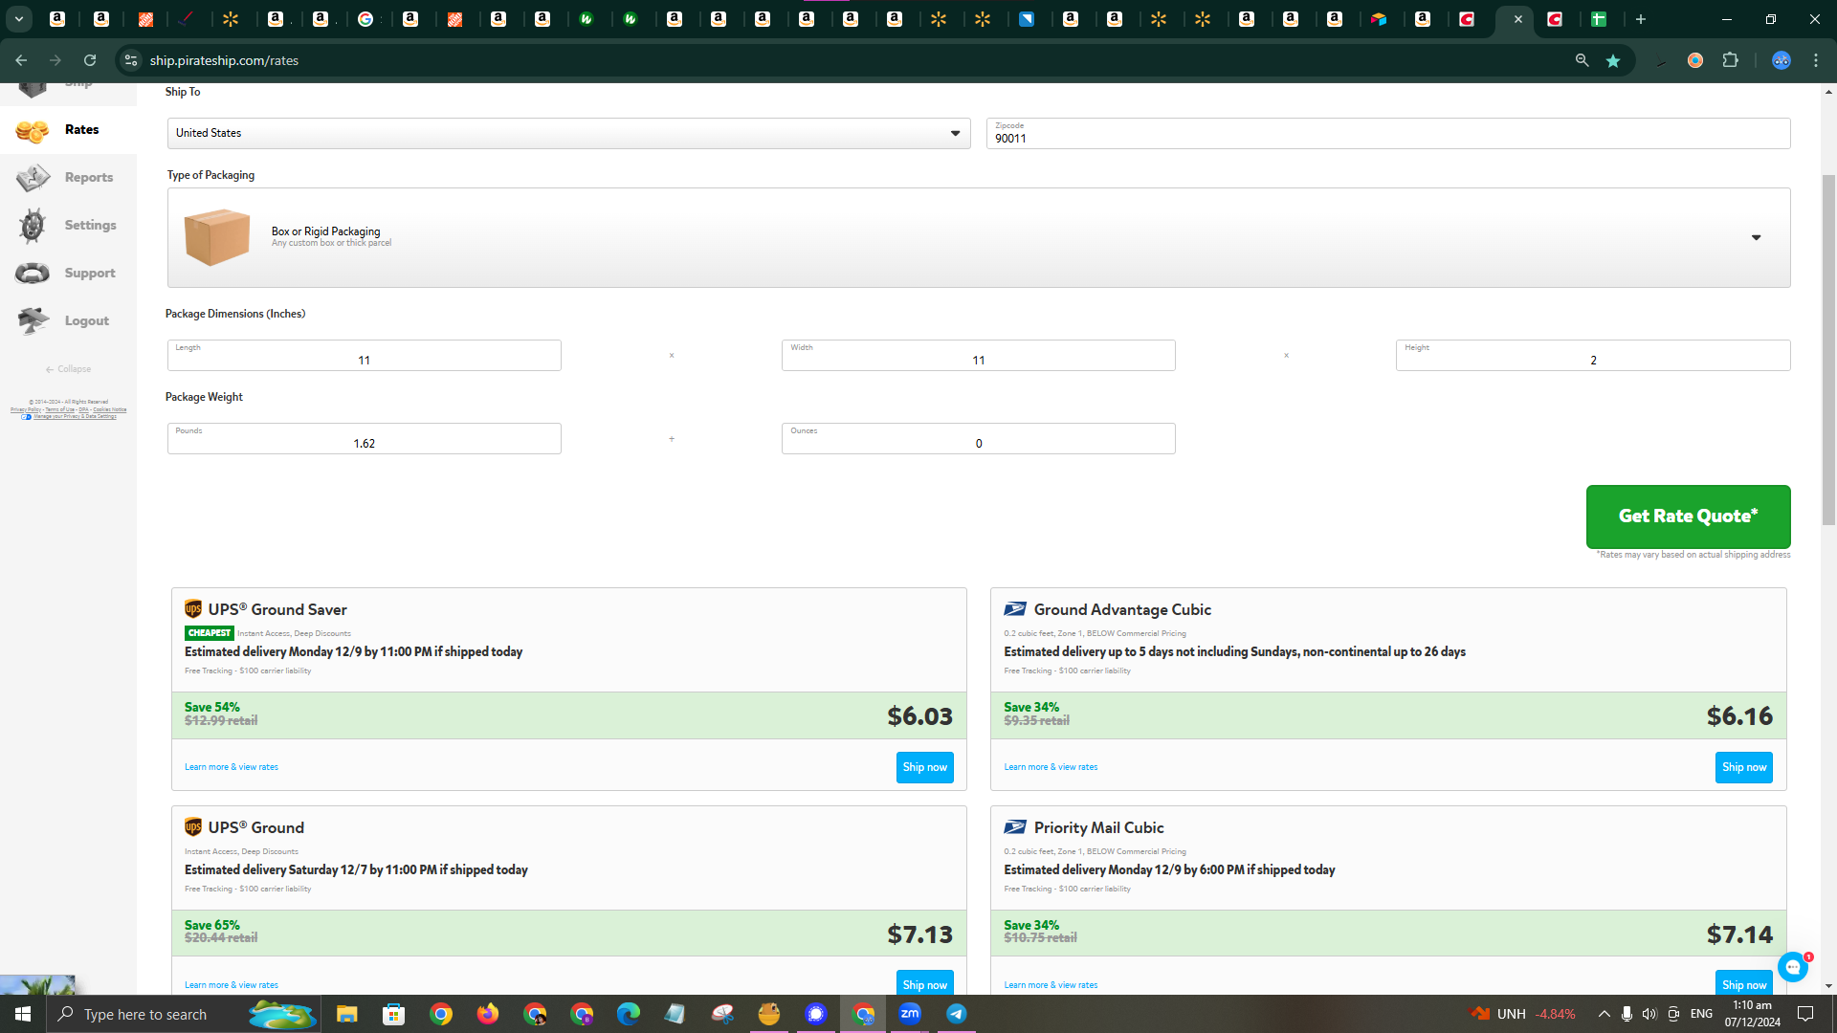The image size is (1837, 1033).
Task: Switch to the Google tab
Action: pos(365,19)
